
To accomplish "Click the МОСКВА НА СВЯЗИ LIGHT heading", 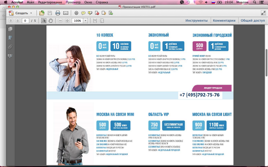I will [212, 114].
